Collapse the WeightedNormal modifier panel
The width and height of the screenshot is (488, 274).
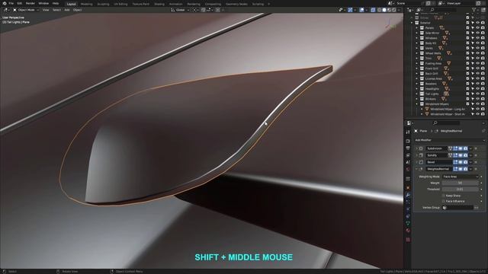416,169
